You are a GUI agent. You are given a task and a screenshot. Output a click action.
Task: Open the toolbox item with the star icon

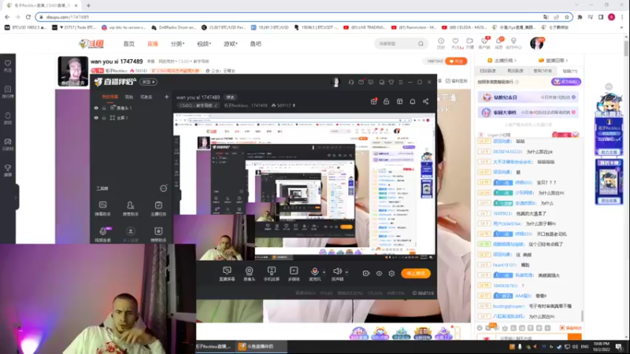[x=158, y=234]
